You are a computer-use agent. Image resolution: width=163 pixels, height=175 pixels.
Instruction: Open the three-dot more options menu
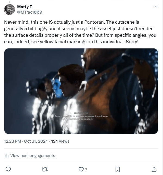point(155,7)
